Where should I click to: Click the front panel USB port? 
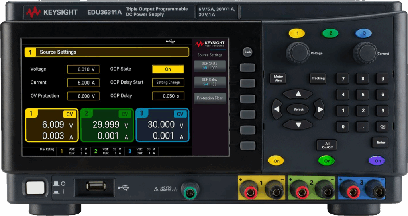pos(96,186)
